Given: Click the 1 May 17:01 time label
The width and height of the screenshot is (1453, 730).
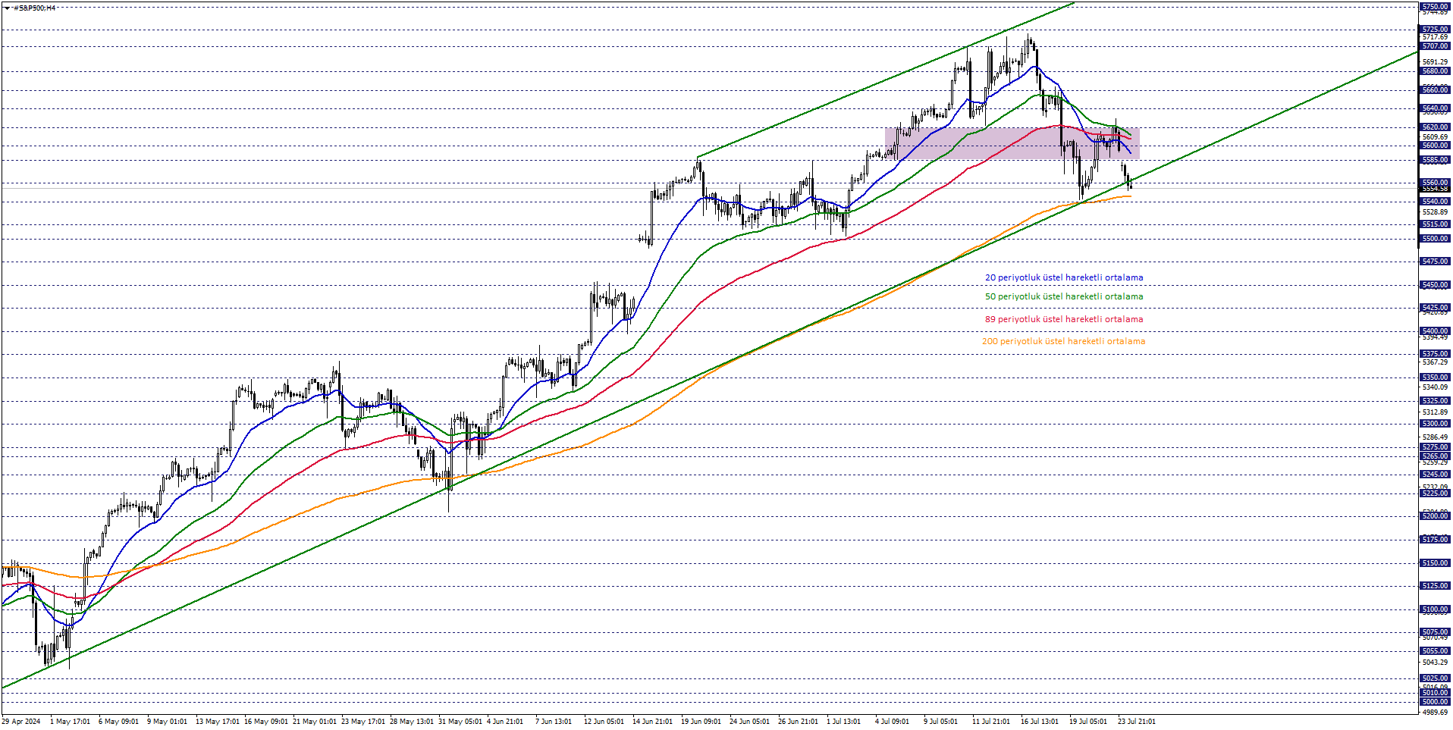Looking at the screenshot, I should pyautogui.click(x=70, y=722).
